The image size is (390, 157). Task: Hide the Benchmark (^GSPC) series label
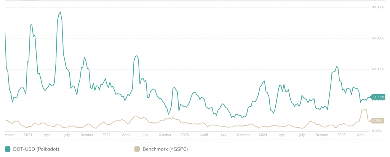(x=165, y=149)
